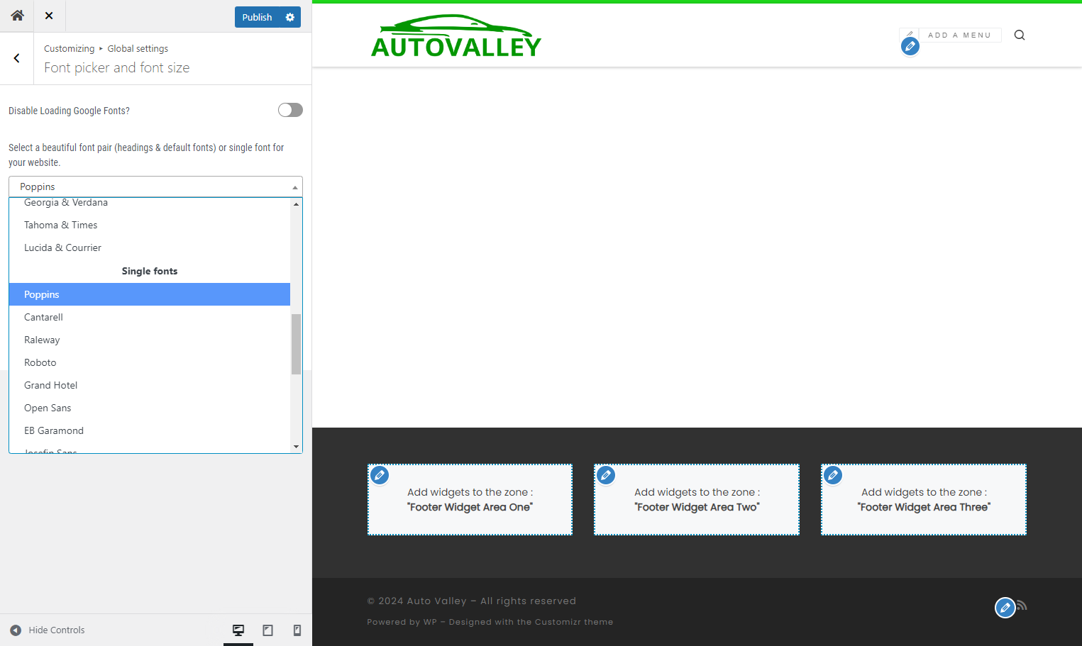The image size is (1082, 646).
Task: Select Tahoma & Times font pair
Action: click(149, 225)
